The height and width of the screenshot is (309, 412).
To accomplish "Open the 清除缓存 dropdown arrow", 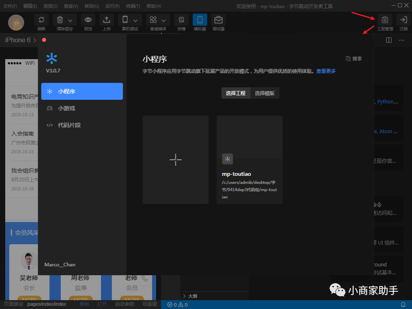I will click(70, 21).
